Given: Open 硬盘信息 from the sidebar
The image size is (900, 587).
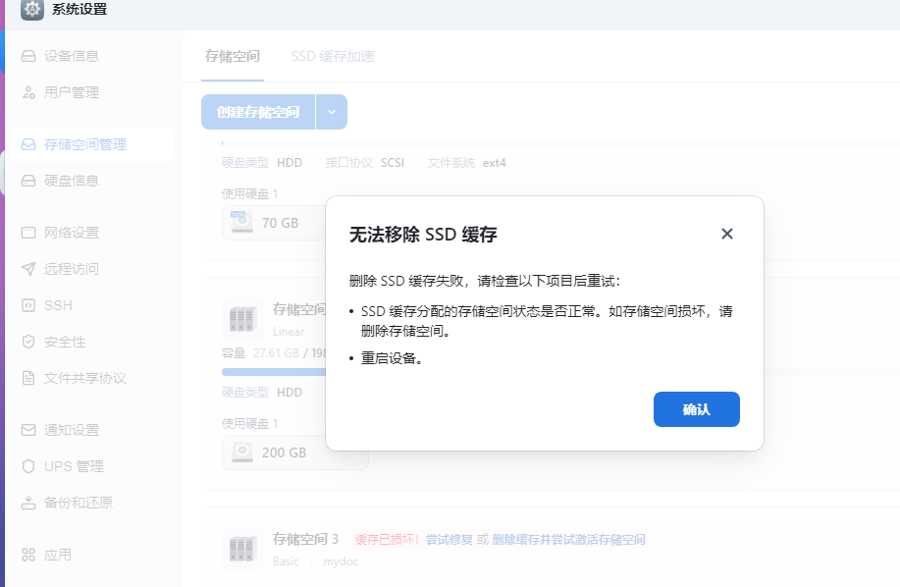Looking at the screenshot, I should 26,181.
